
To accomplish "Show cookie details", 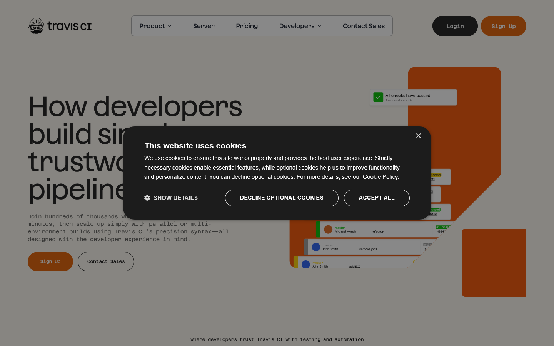I will (x=171, y=198).
